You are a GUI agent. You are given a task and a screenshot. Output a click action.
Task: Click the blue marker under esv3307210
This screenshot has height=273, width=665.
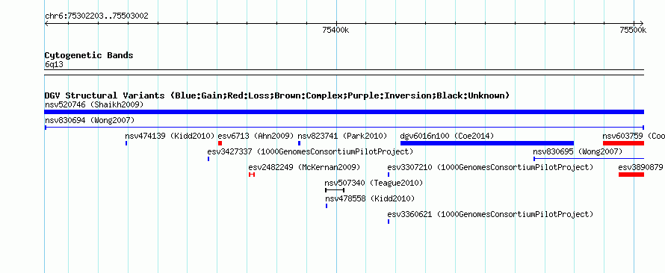click(389, 175)
